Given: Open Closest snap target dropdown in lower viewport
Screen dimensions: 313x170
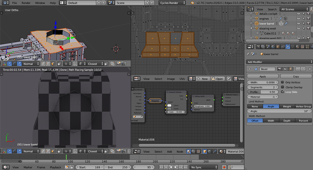Looking at the screenshot, I should pyautogui.click(x=95, y=151).
